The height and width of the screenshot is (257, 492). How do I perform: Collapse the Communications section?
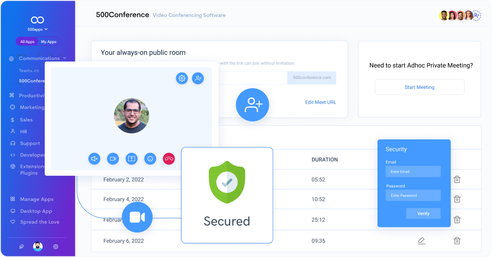pyautogui.click(x=64, y=58)
